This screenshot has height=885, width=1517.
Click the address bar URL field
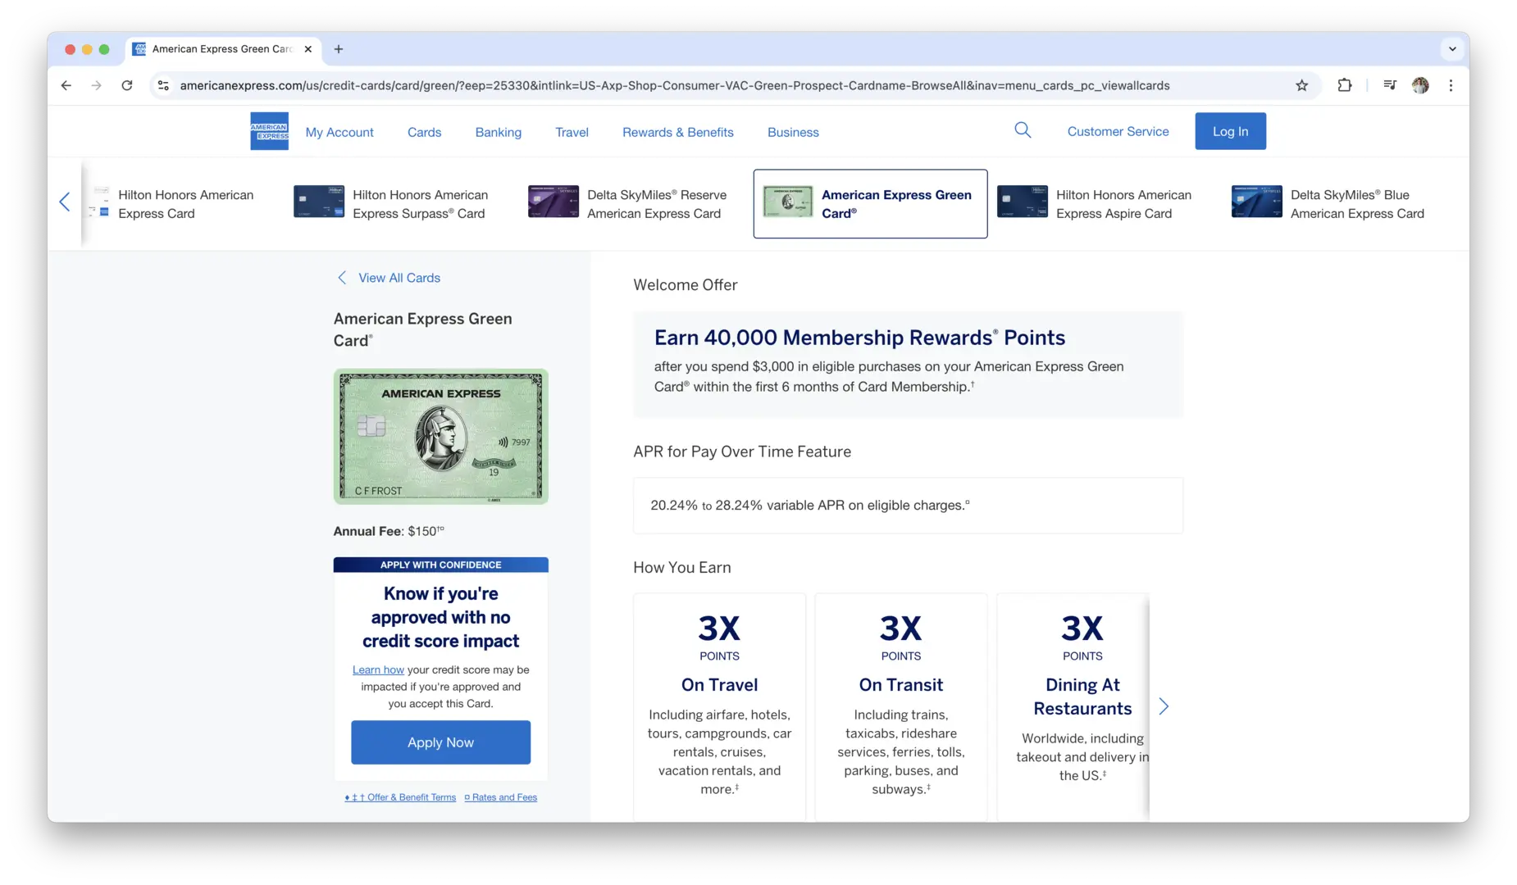pyautogui.click(x=674, y=85)
